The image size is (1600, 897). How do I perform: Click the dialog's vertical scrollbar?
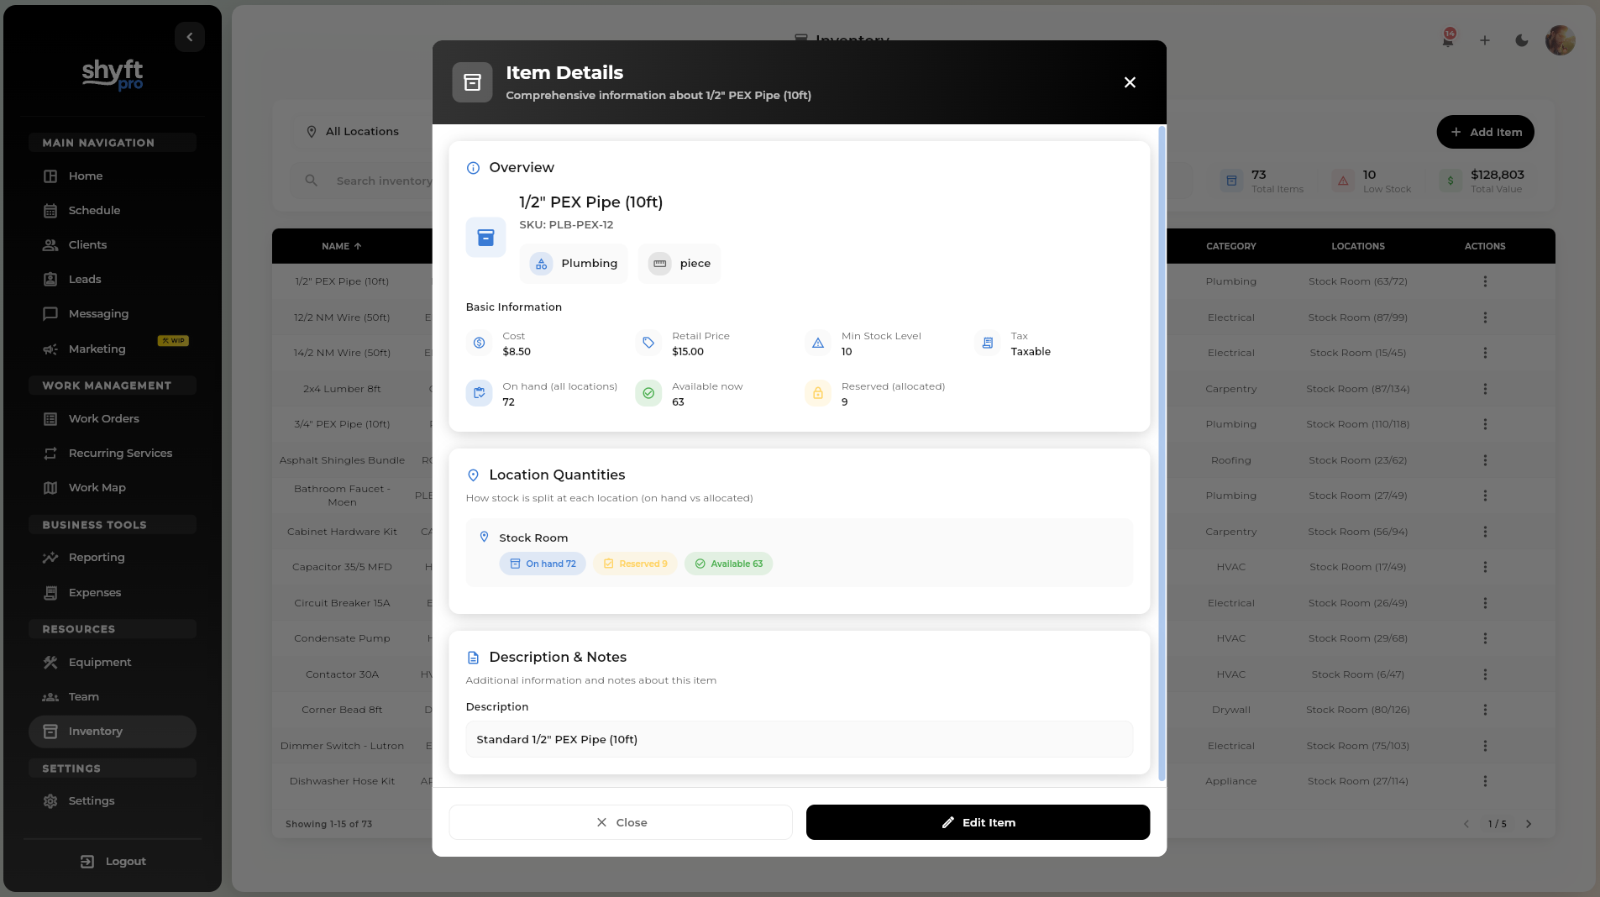click(x=1162, y=454)
